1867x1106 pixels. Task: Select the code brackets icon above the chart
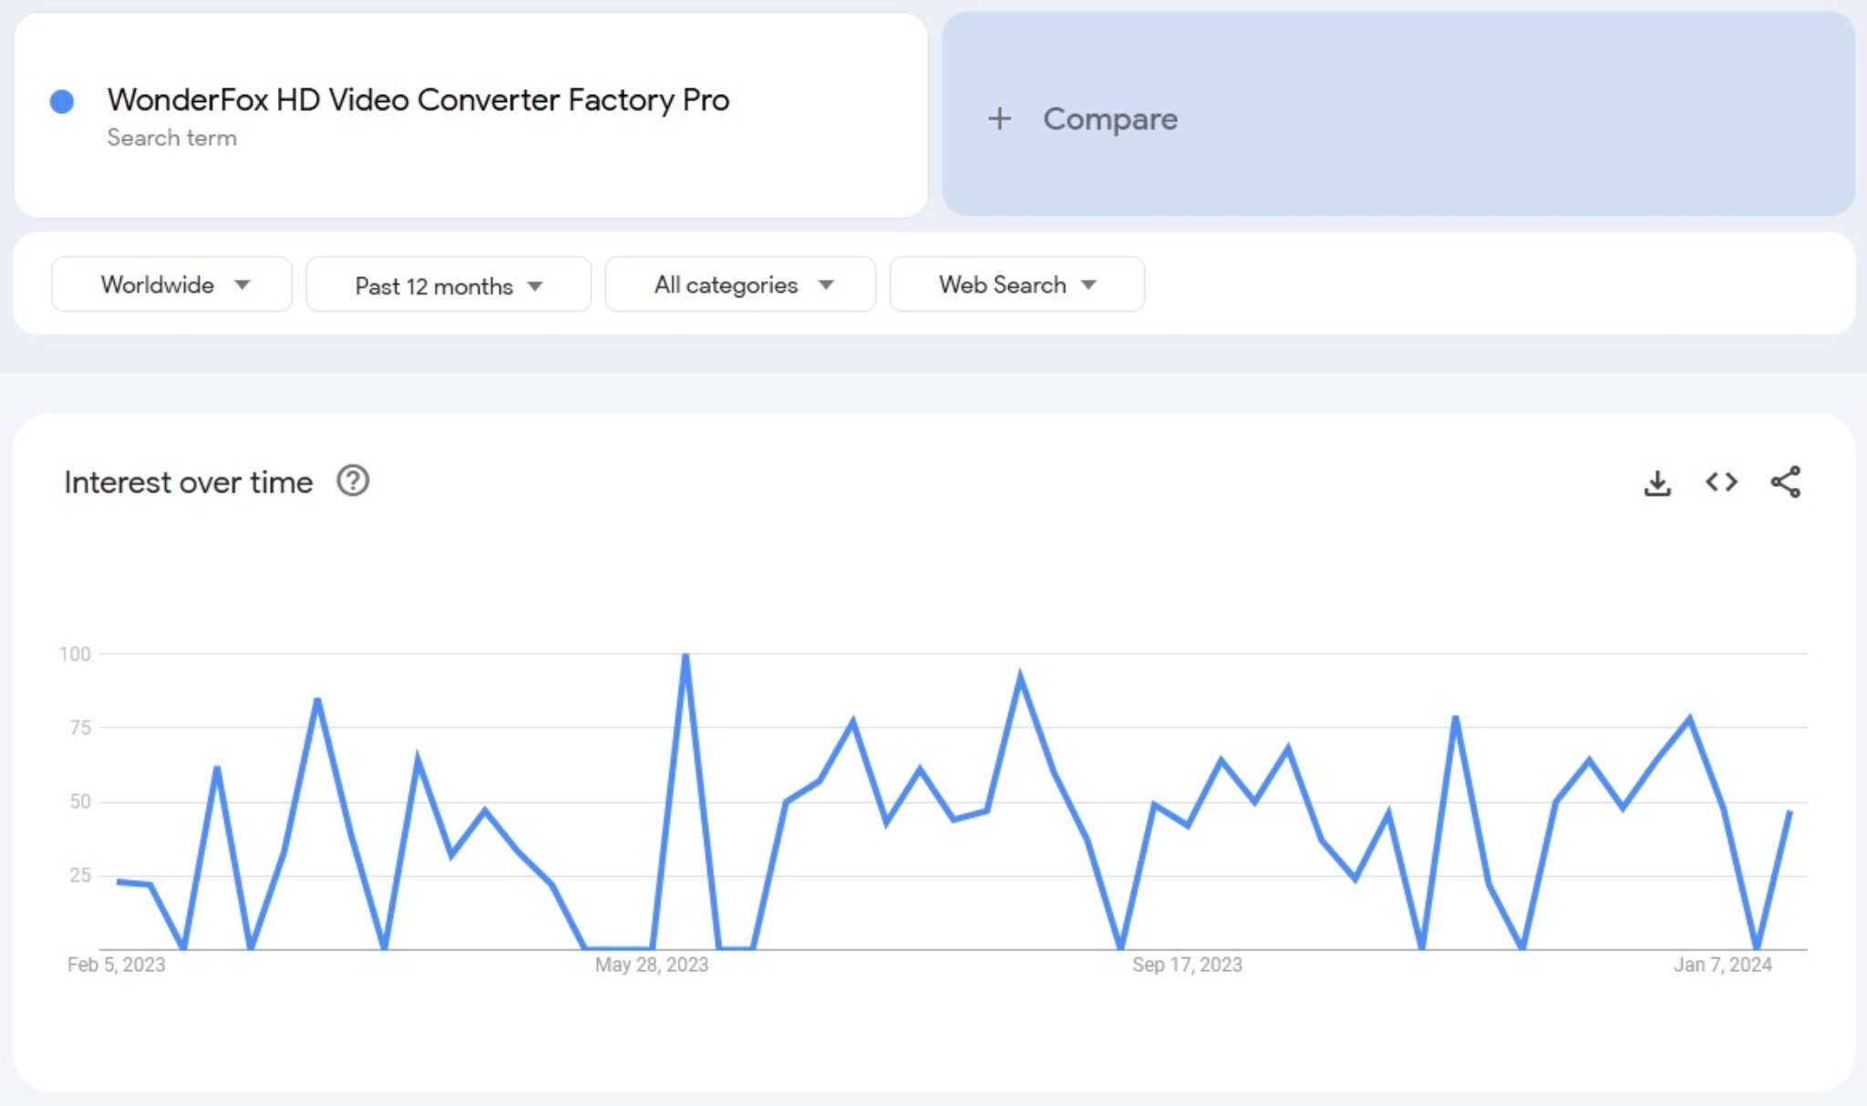(1721, 482)
